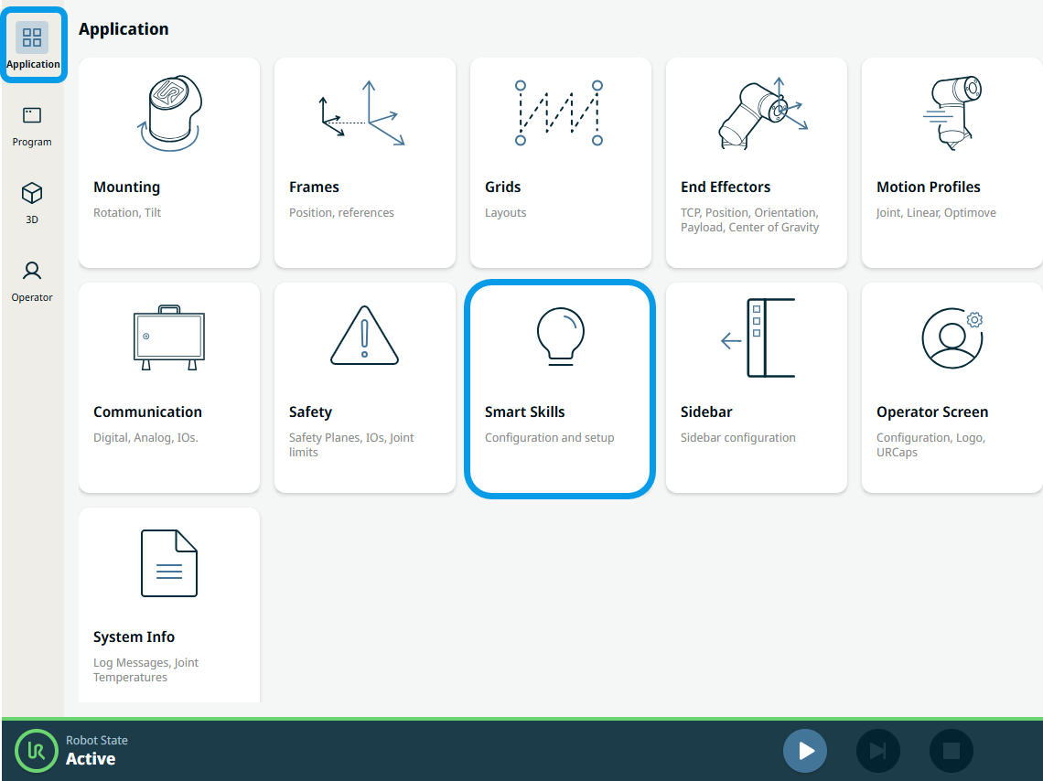Open the Mounting configuration tile icon
This screenshot has height=781, width=1043.
coord(169,113)
